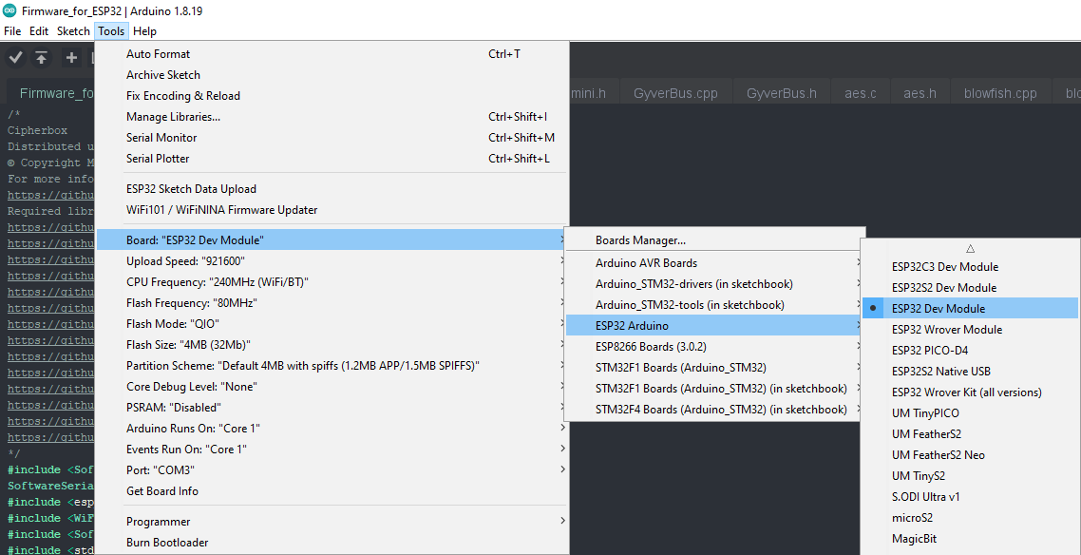The width and height of the screenshot is (1081, 555).
Task: Select UM TinyPICO board
Action: (970, 413)
